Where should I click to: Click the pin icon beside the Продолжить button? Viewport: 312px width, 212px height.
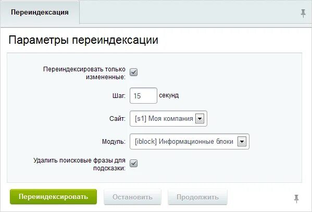point(296,198)
